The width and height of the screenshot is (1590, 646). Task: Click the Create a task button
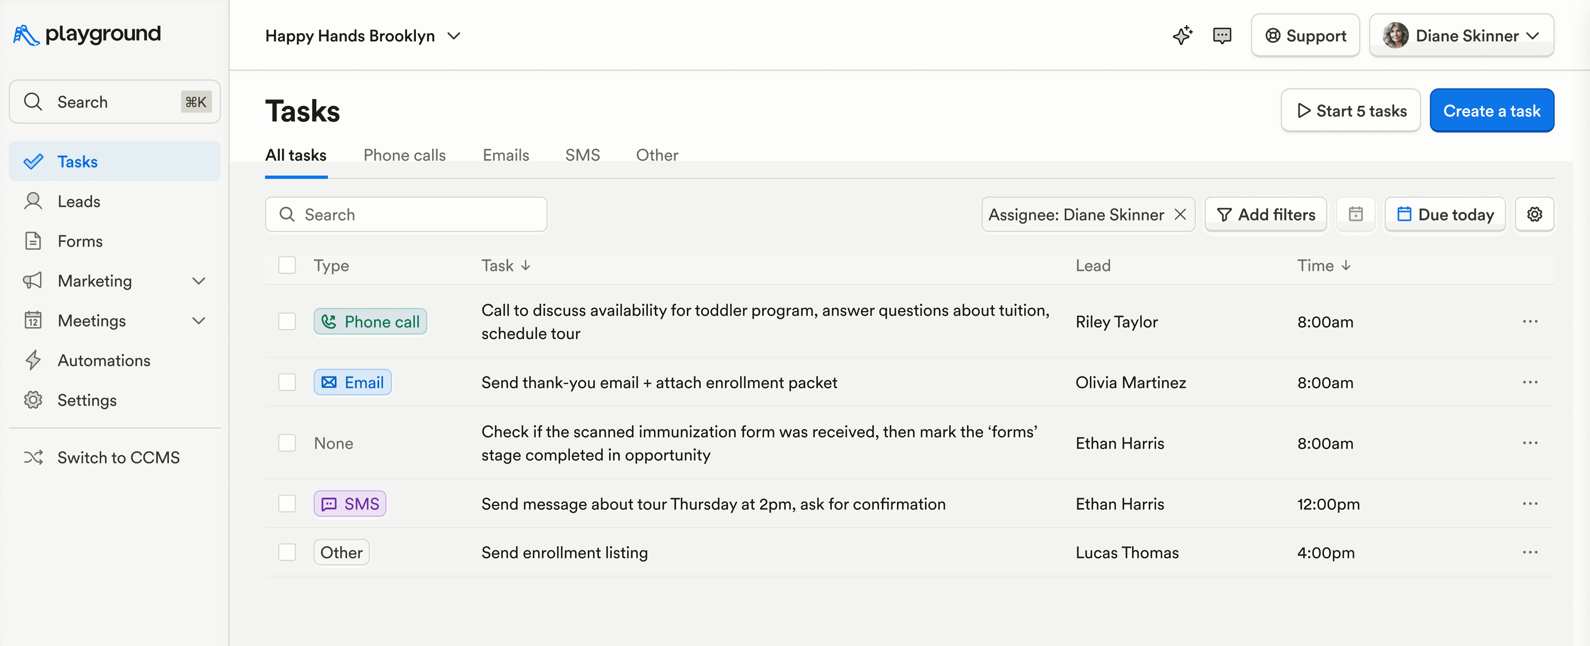pyautogui.click(x=1492, y=110)
